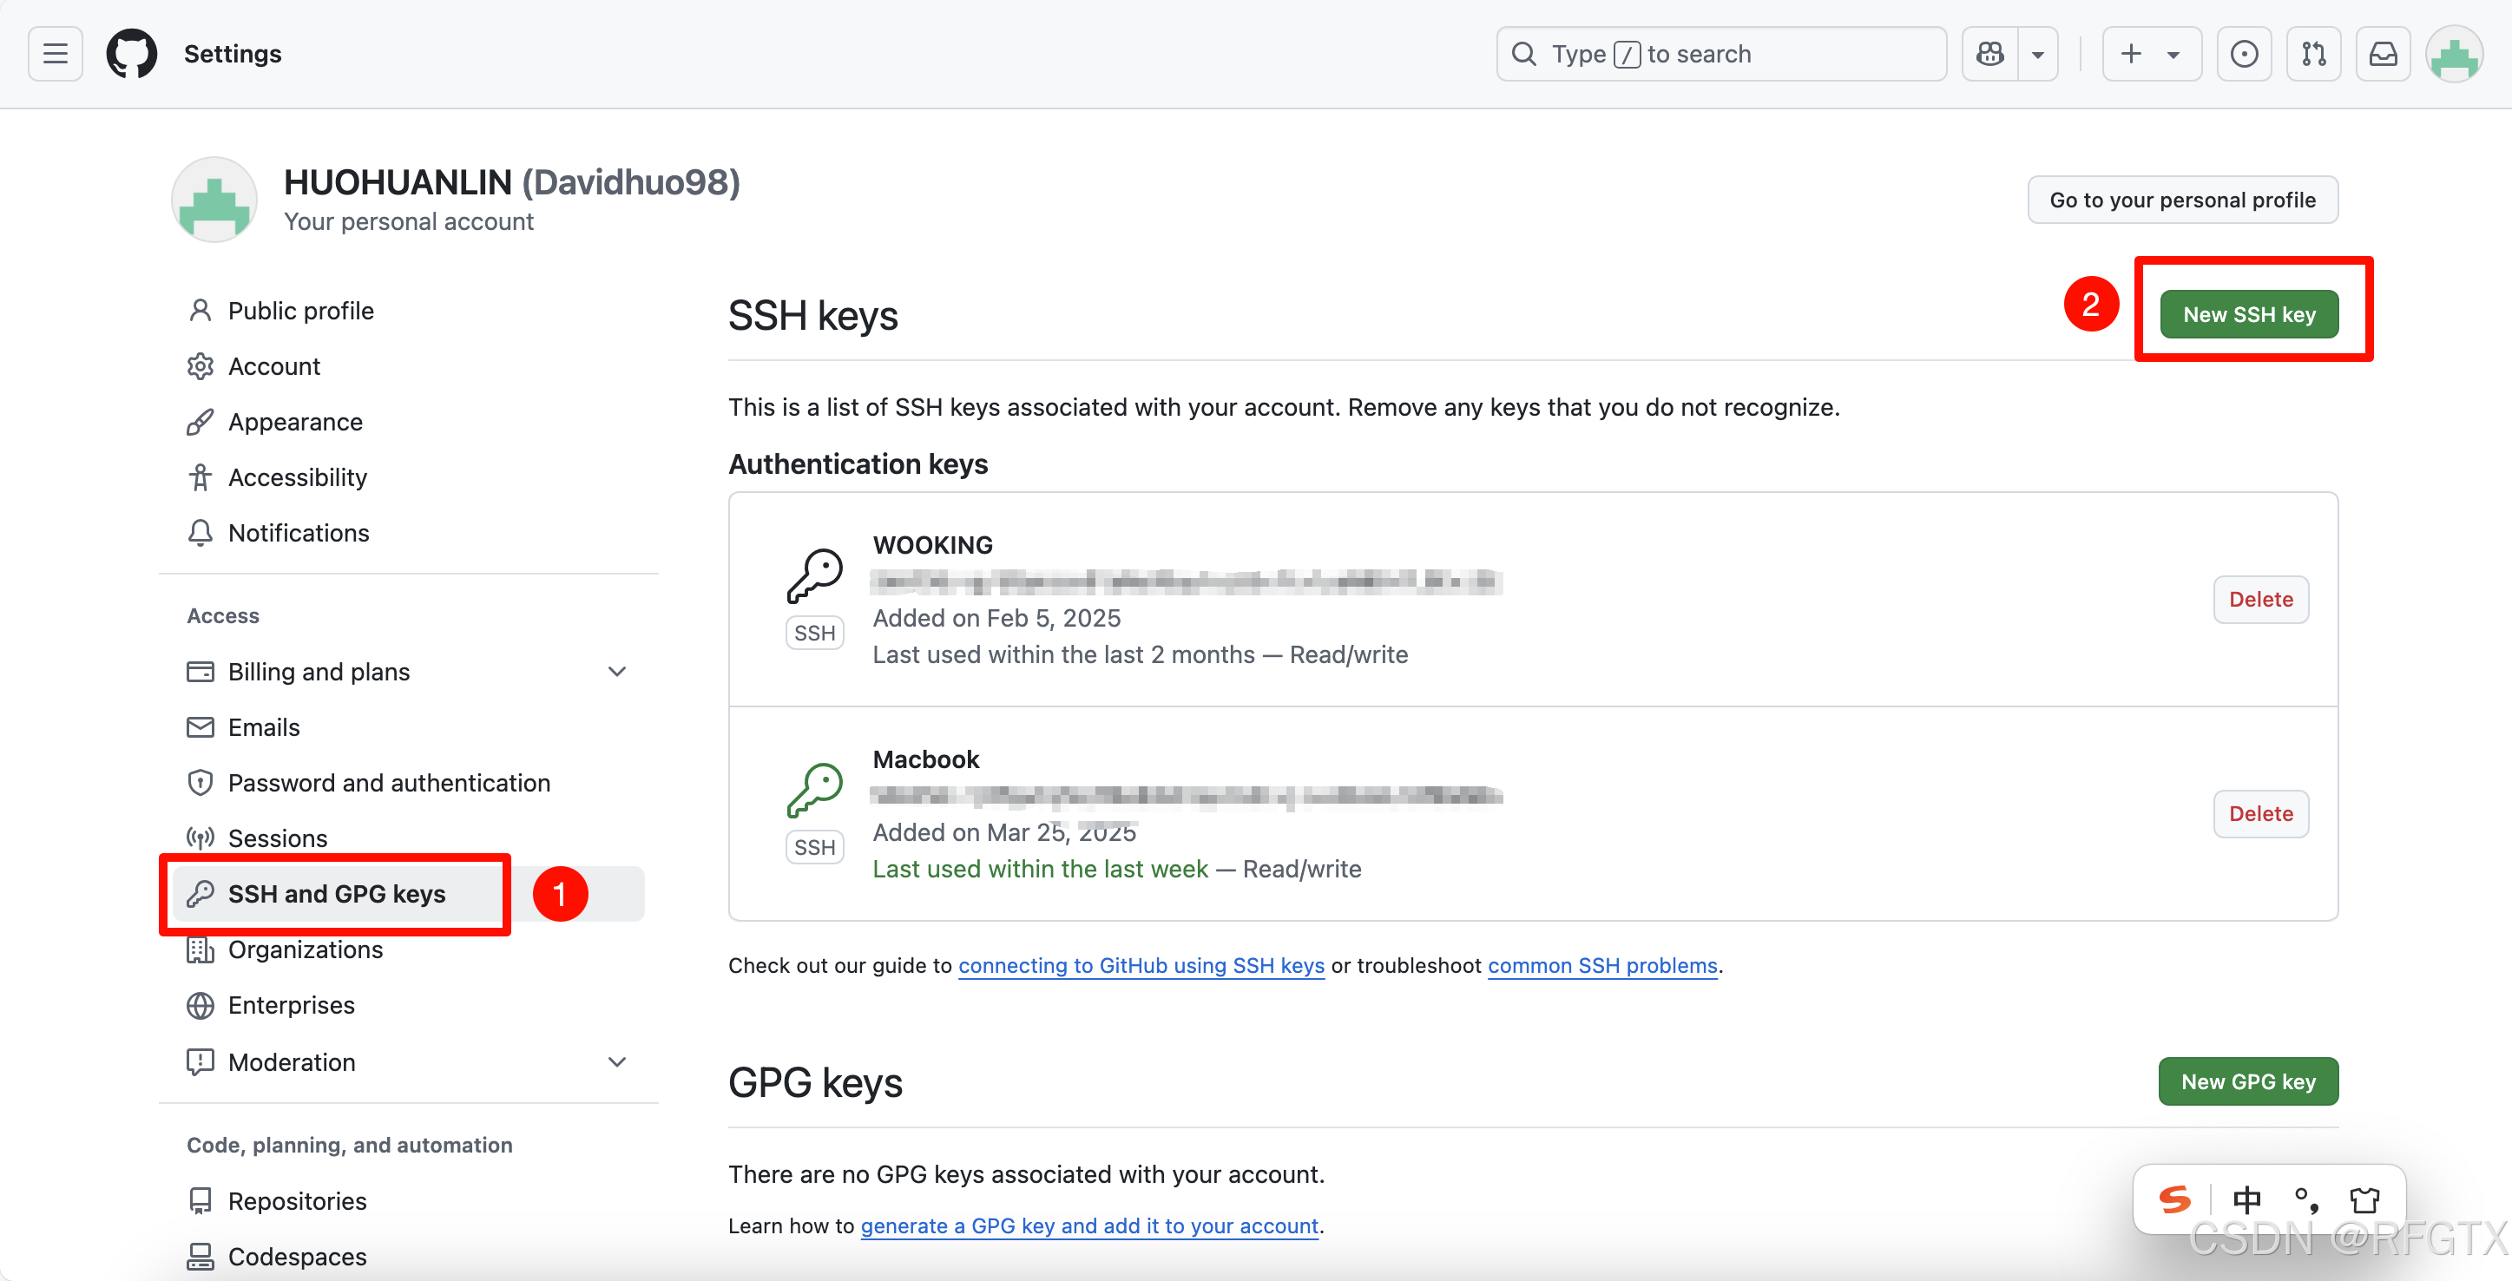Image resolution: width=2512 pixels, height=1281 pixels.
Task: Click the GitHub Octocat logo
Action: tap(132, 54)
